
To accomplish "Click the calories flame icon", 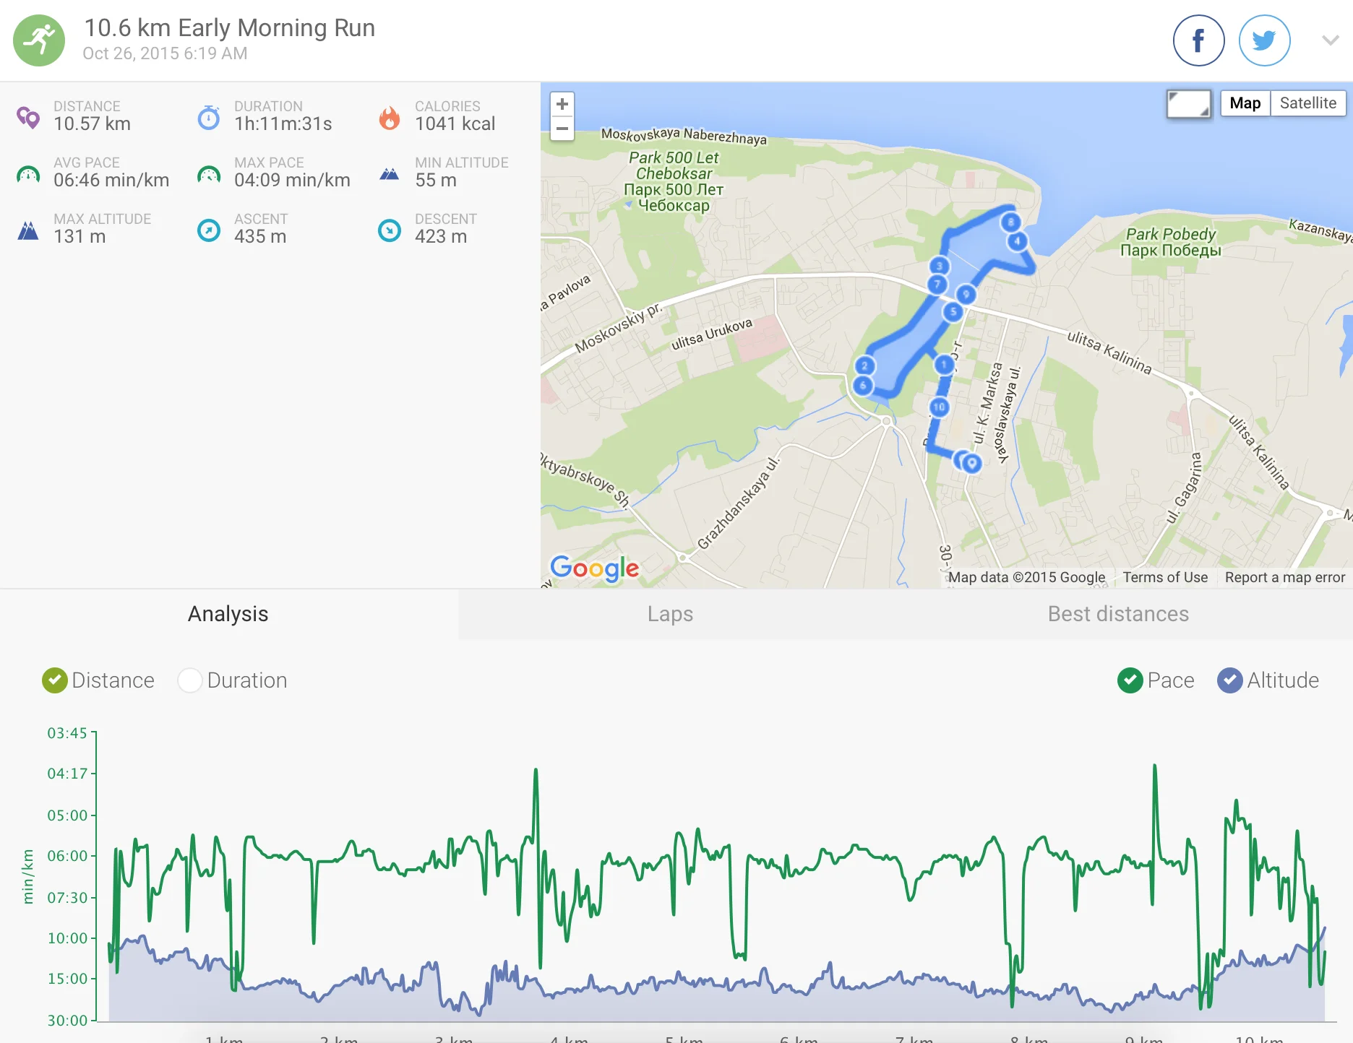I will 390,117.
